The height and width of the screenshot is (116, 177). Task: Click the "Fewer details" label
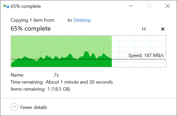pos(34,107)
